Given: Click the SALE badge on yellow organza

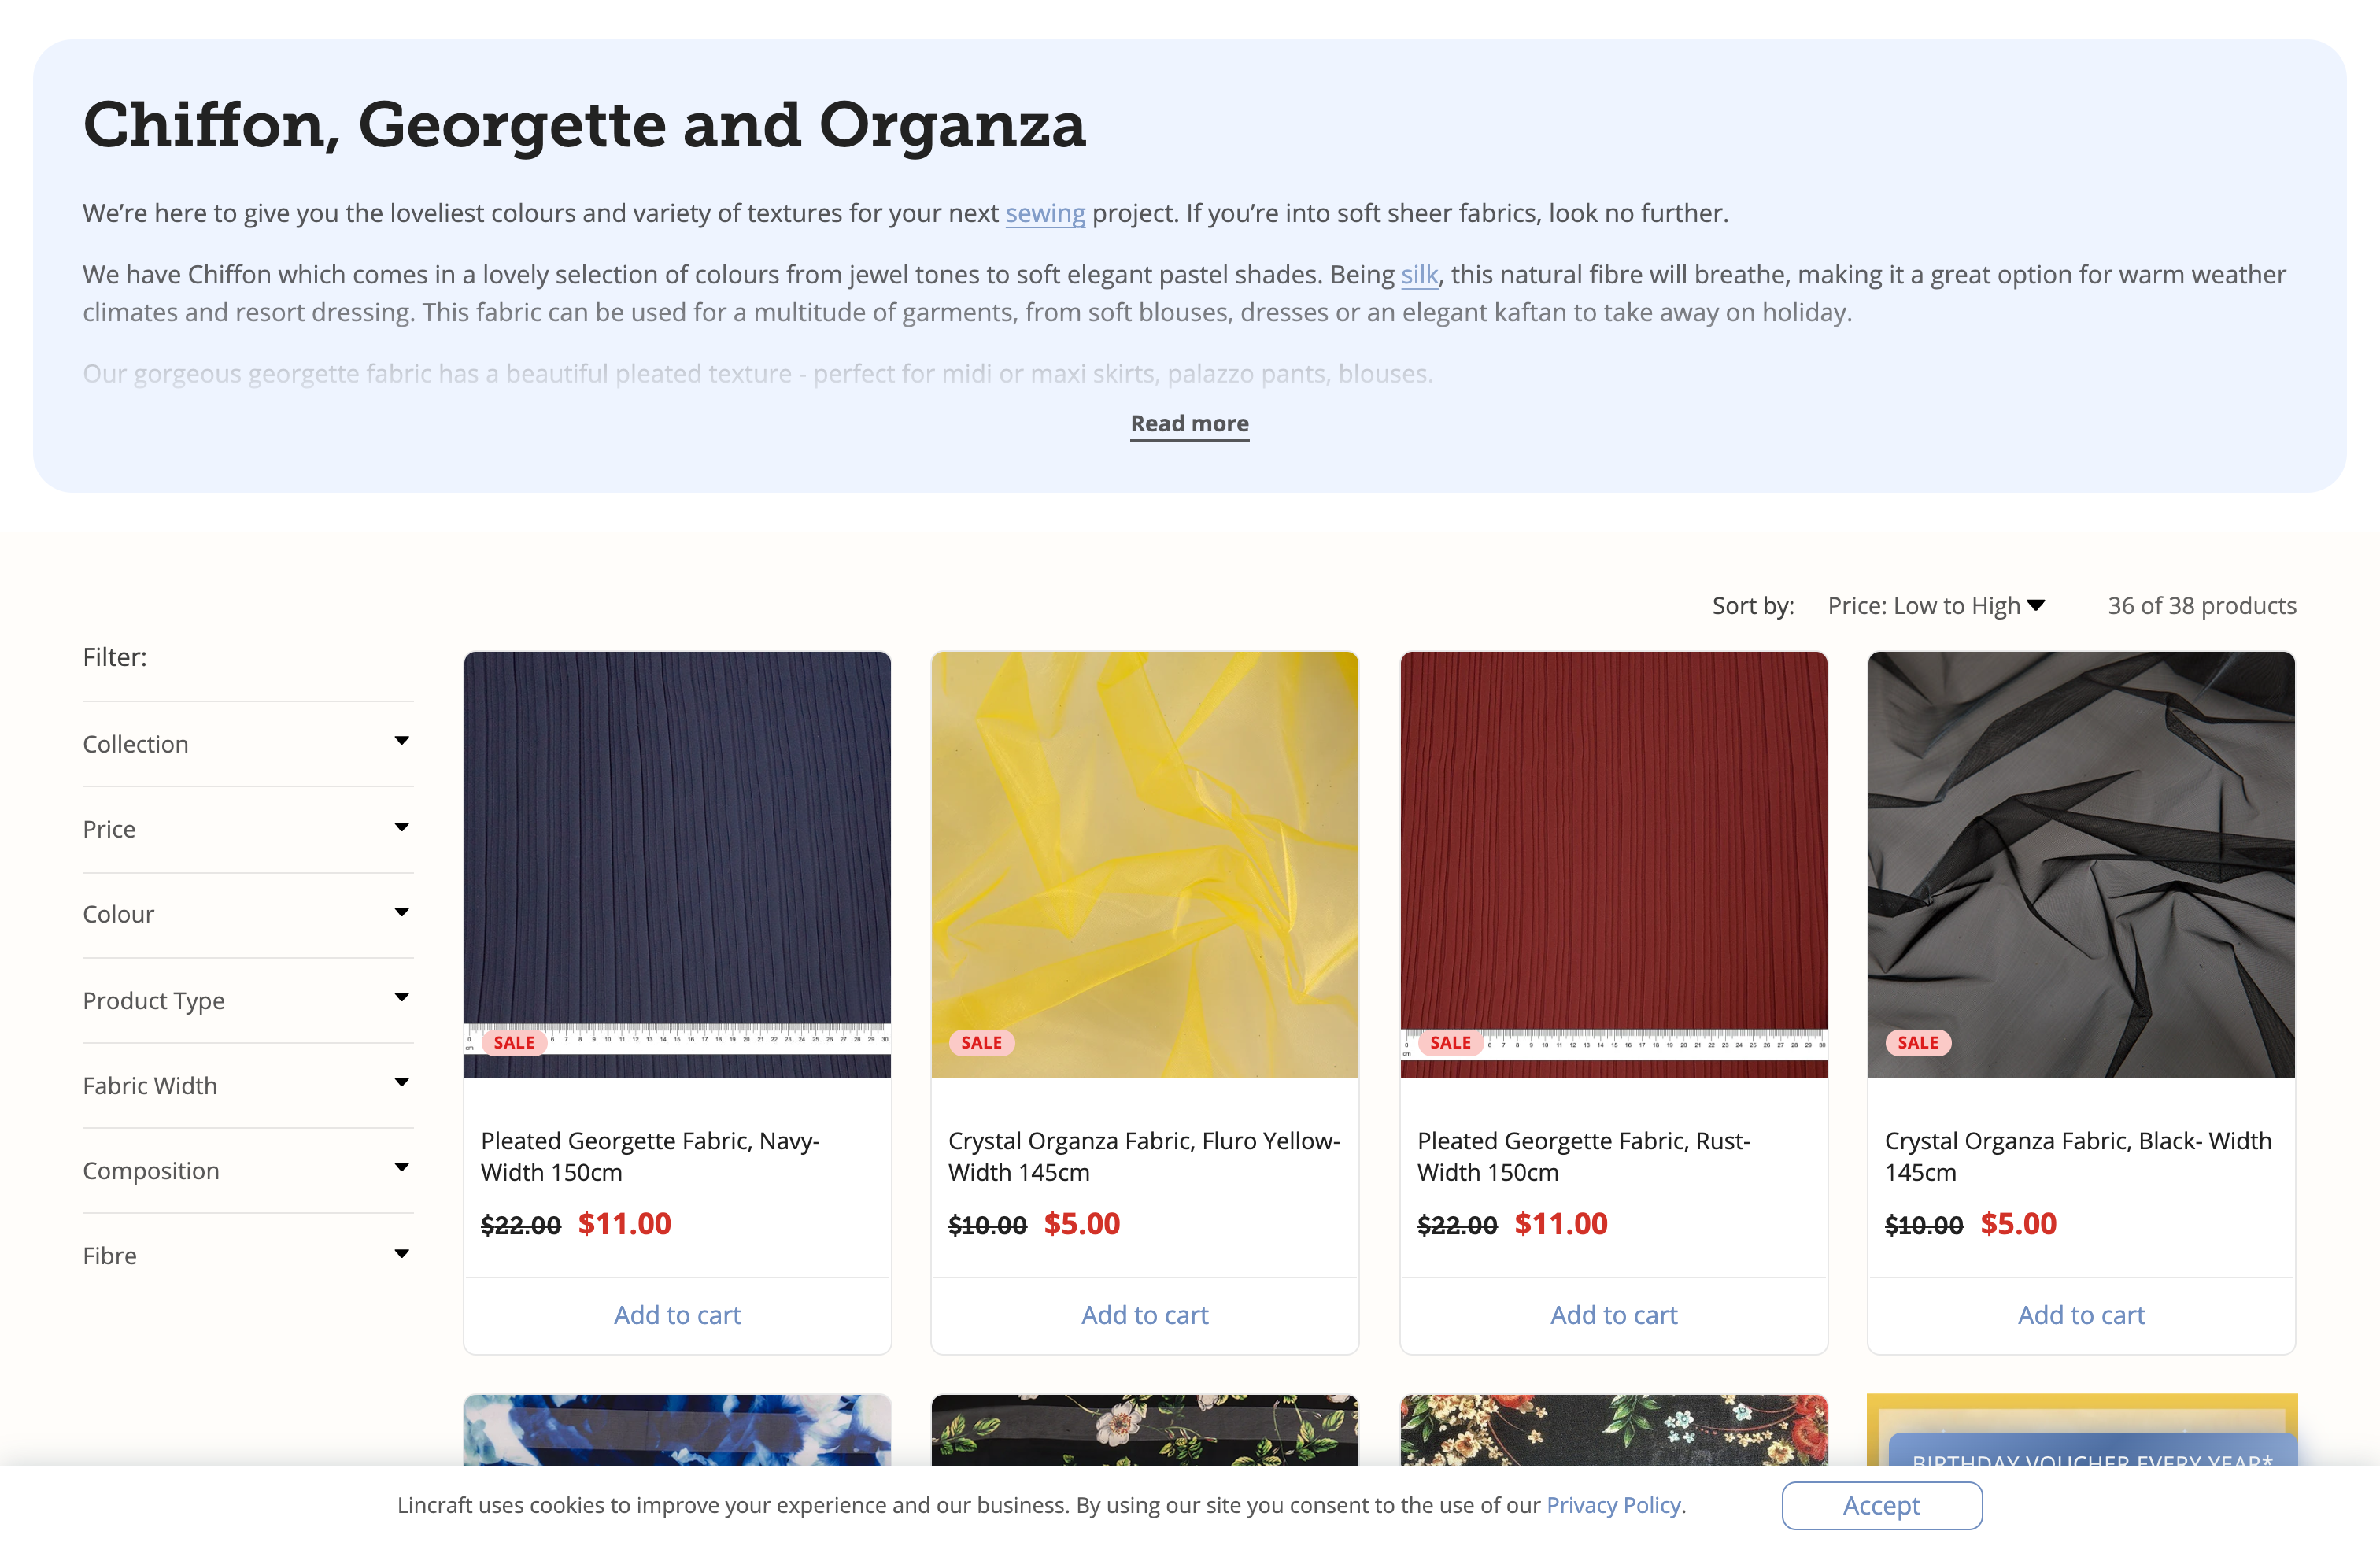Looking at the screenshot, I should coord(981,1042).
